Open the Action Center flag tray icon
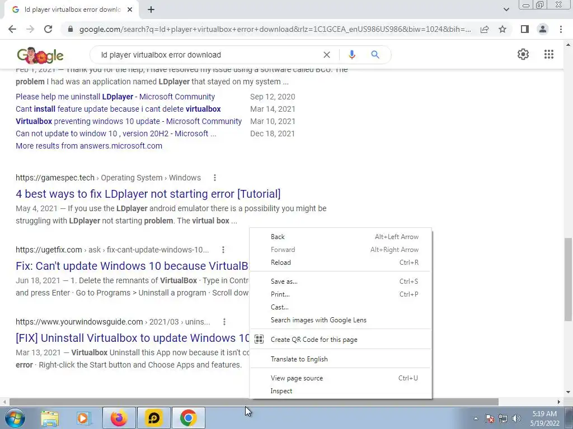The height and width of the screenshot is (429, 573). pos(490,418)
